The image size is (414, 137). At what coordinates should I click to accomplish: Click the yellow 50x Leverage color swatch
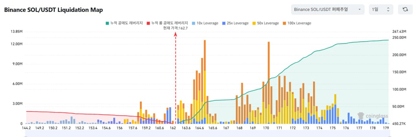pyautogui.click(x=254, y=23)
